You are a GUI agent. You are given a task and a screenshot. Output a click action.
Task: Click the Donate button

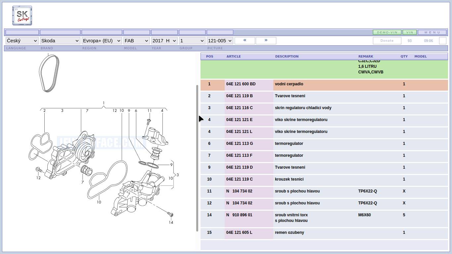pyautogui.click(x=387, y=41)
